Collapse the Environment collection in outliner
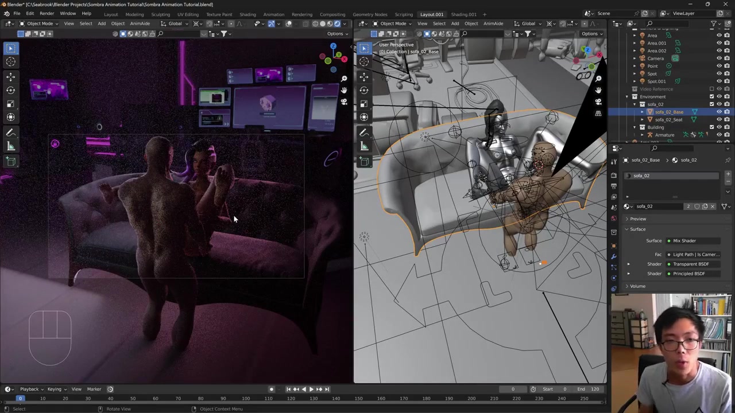Image resolution: width=735 pixels, height=413 pixels. tap(627, 96)
